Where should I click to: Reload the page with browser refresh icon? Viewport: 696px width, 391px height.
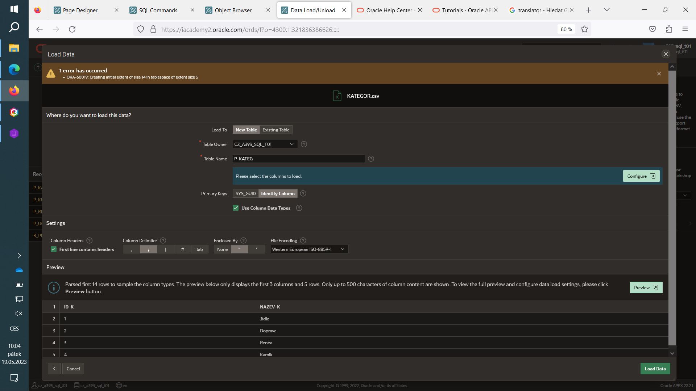tap(72, 29)
